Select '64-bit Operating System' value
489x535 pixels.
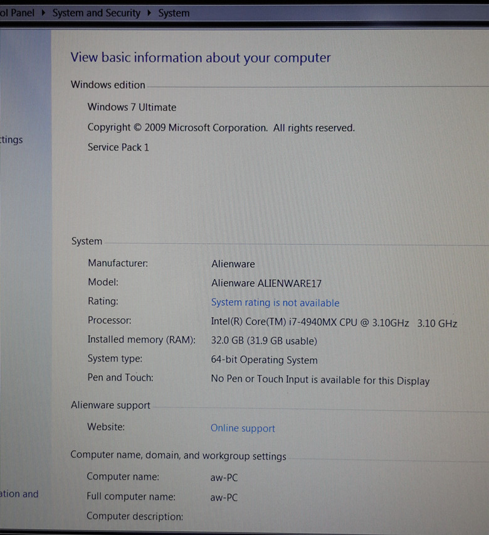[264, 360]
